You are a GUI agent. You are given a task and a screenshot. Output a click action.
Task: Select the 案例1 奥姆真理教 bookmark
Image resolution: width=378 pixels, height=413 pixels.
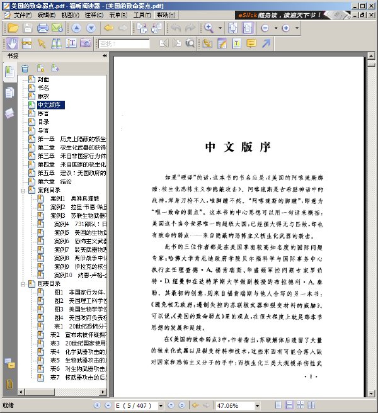74,198
